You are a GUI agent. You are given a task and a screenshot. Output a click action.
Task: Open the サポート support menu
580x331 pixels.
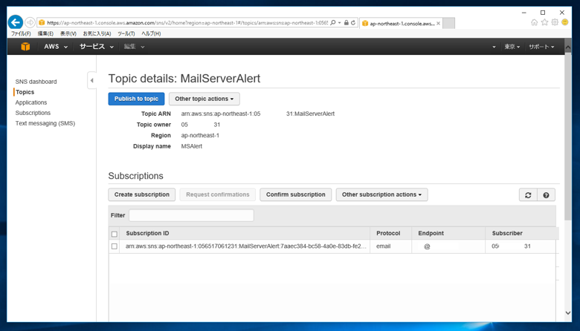coord(541,47)
